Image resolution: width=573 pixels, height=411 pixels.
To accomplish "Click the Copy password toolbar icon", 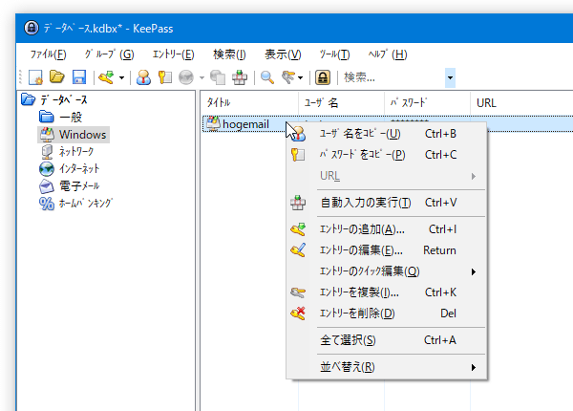I will pos(165,77).
